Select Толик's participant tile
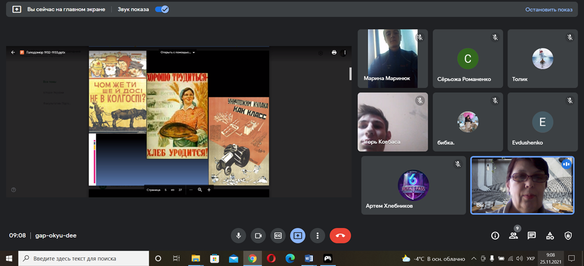The image size is (584, 266). pos(543,59)
